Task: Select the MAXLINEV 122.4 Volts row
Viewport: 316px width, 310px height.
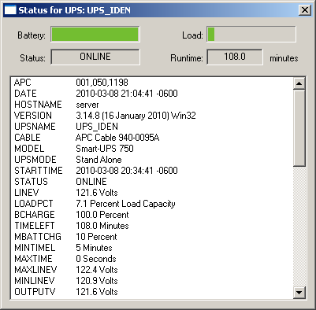Action: click(152, 270)
